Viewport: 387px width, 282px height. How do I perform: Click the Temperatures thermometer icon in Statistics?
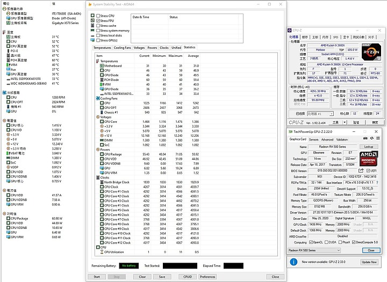pos(98,61)
